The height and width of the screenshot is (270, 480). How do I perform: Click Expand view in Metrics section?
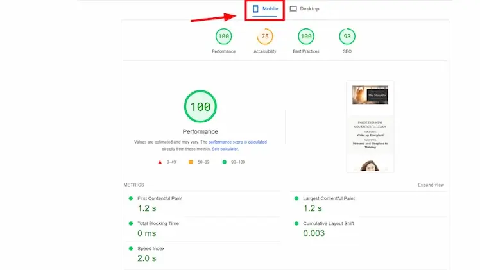(430, 185)
